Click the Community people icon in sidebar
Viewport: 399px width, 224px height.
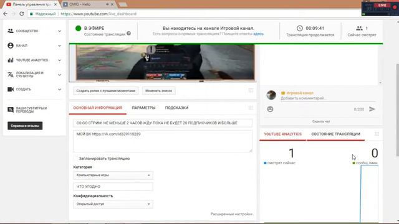[x=11, y=31]
